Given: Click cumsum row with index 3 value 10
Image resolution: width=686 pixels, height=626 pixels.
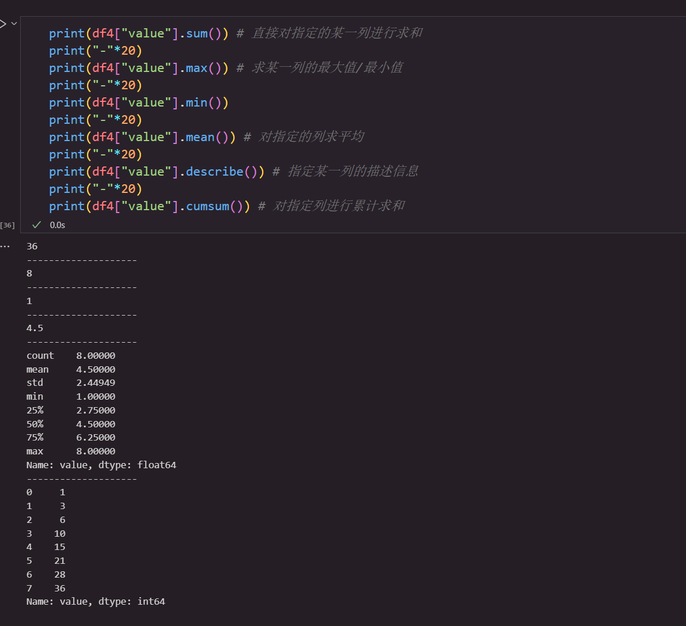Looking at the screenshot, I should [46, 534].
